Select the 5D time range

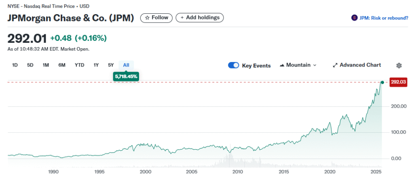tap(30, 65)
